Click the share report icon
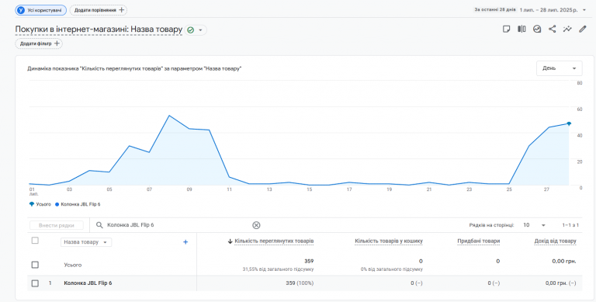This screenshot has height=302, width=596. click(552, 30)
